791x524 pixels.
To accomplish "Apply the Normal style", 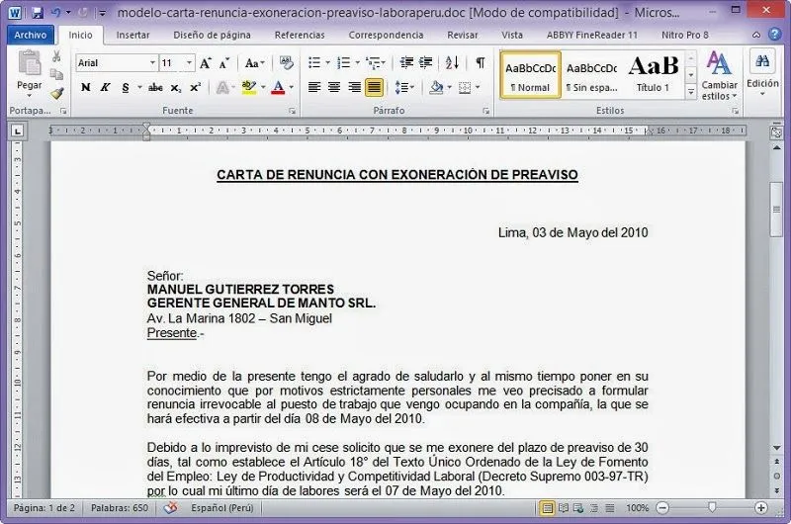I will [530, 74].
